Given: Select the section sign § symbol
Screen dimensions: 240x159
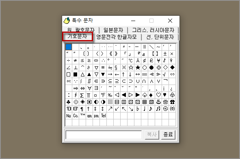Looking at the screenshot, I should [x=117, y=68].
